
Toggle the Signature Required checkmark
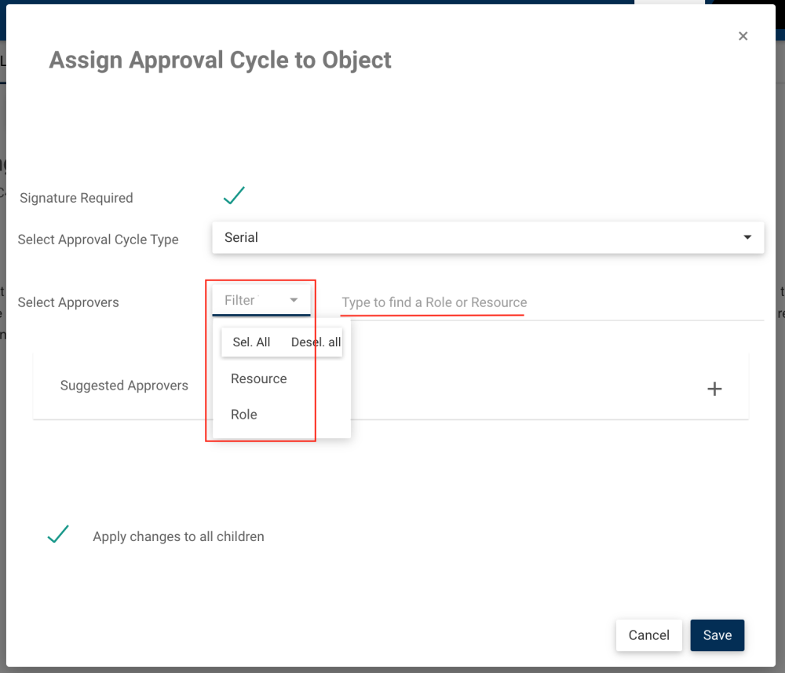234,196
